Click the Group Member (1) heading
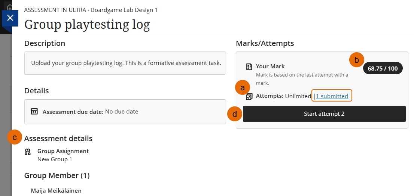The image size is (414, 196). pyautogui.click(x=57, y=175)
